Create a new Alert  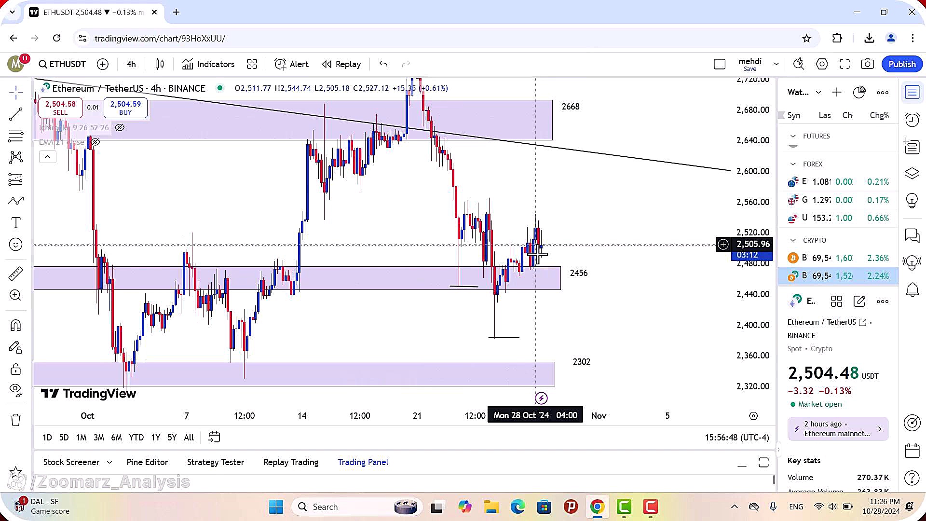[291, 64]
